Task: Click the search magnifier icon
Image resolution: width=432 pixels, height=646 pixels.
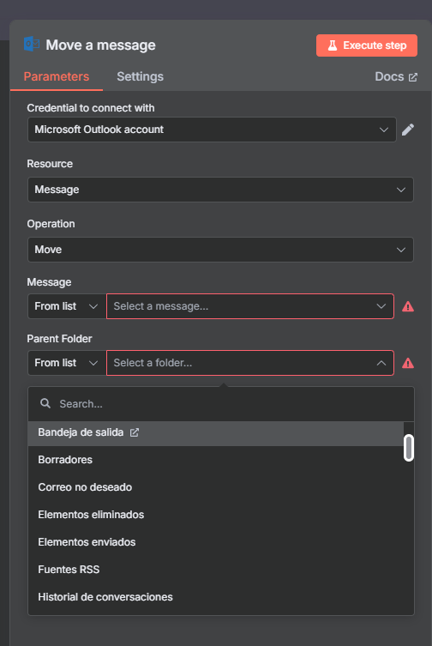Action: (45, 403)
